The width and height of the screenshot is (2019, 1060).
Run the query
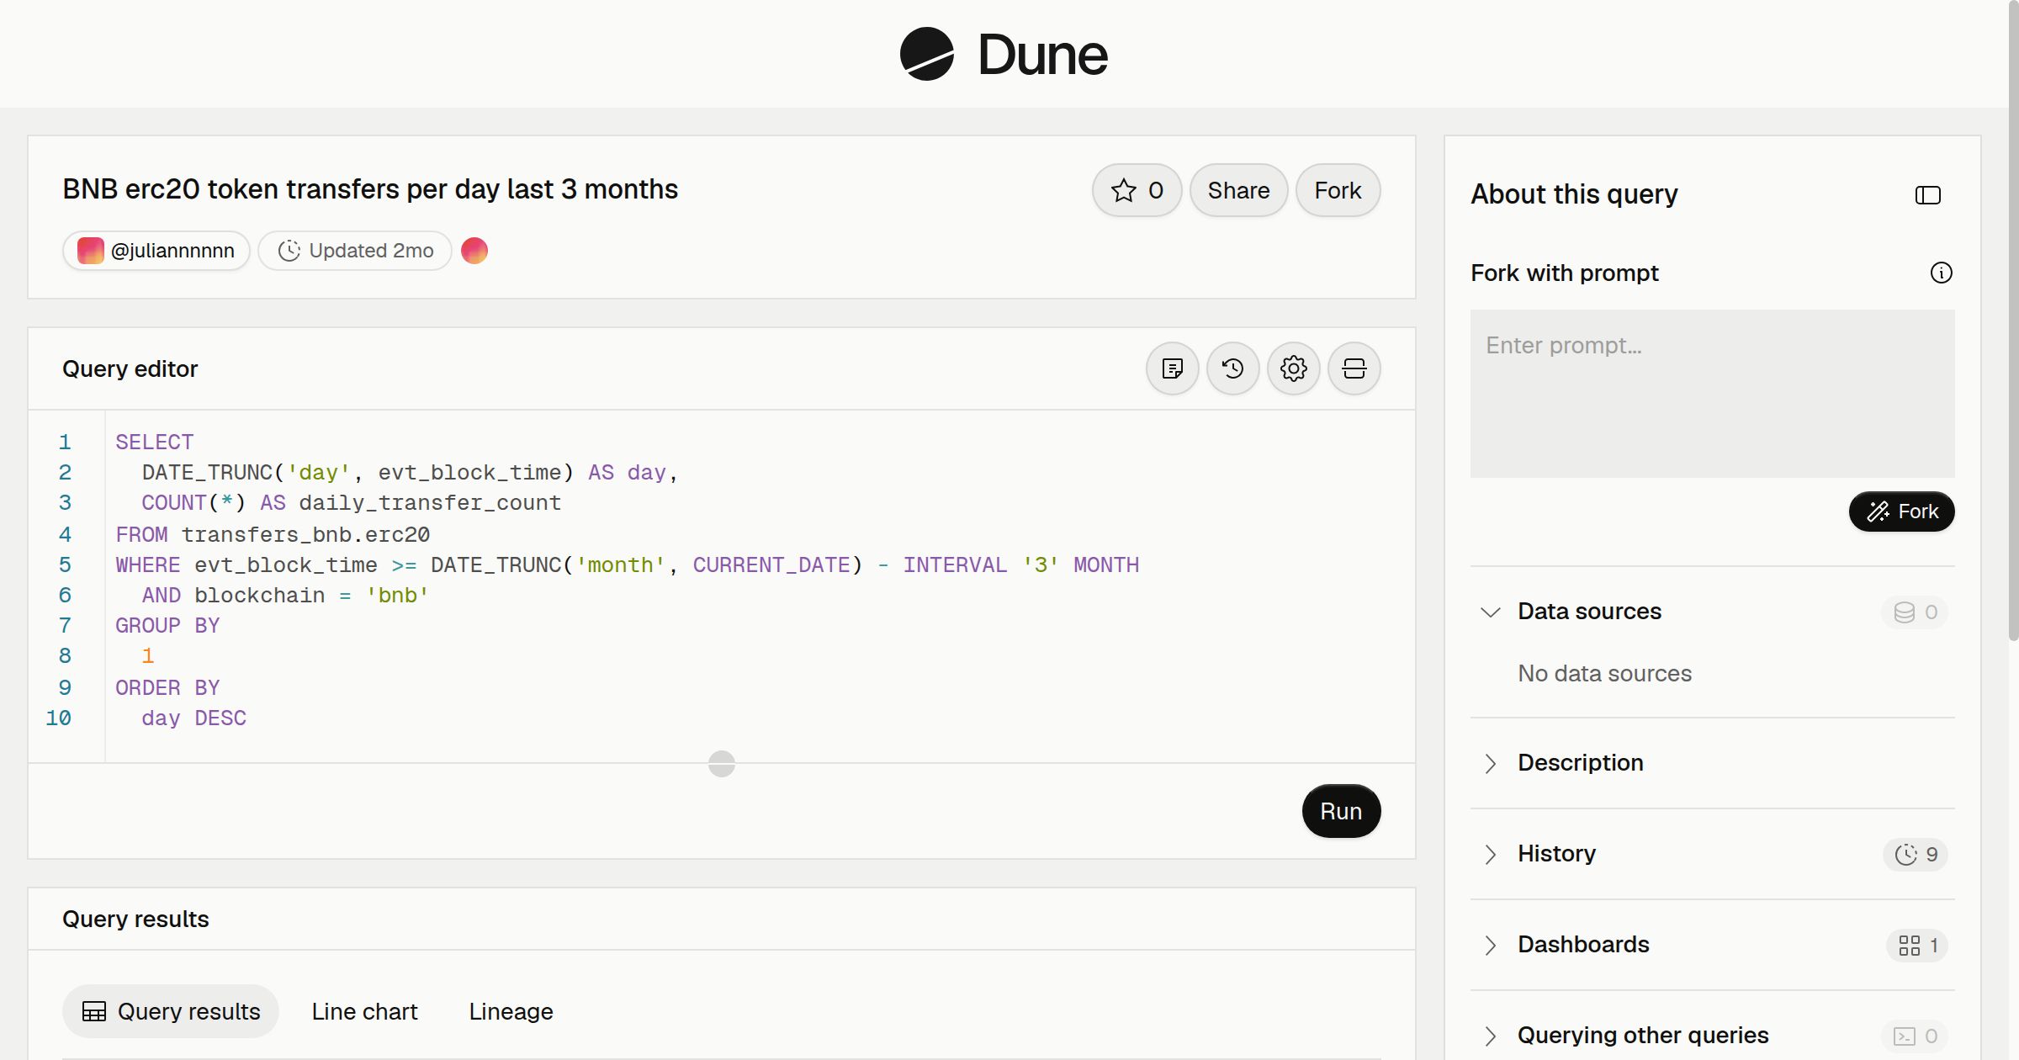tap(1341, 811)
